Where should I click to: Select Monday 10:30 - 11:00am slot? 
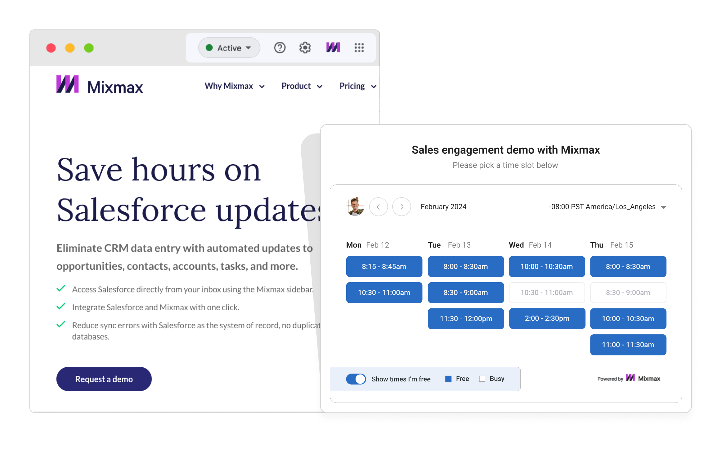tap(384, 292)
